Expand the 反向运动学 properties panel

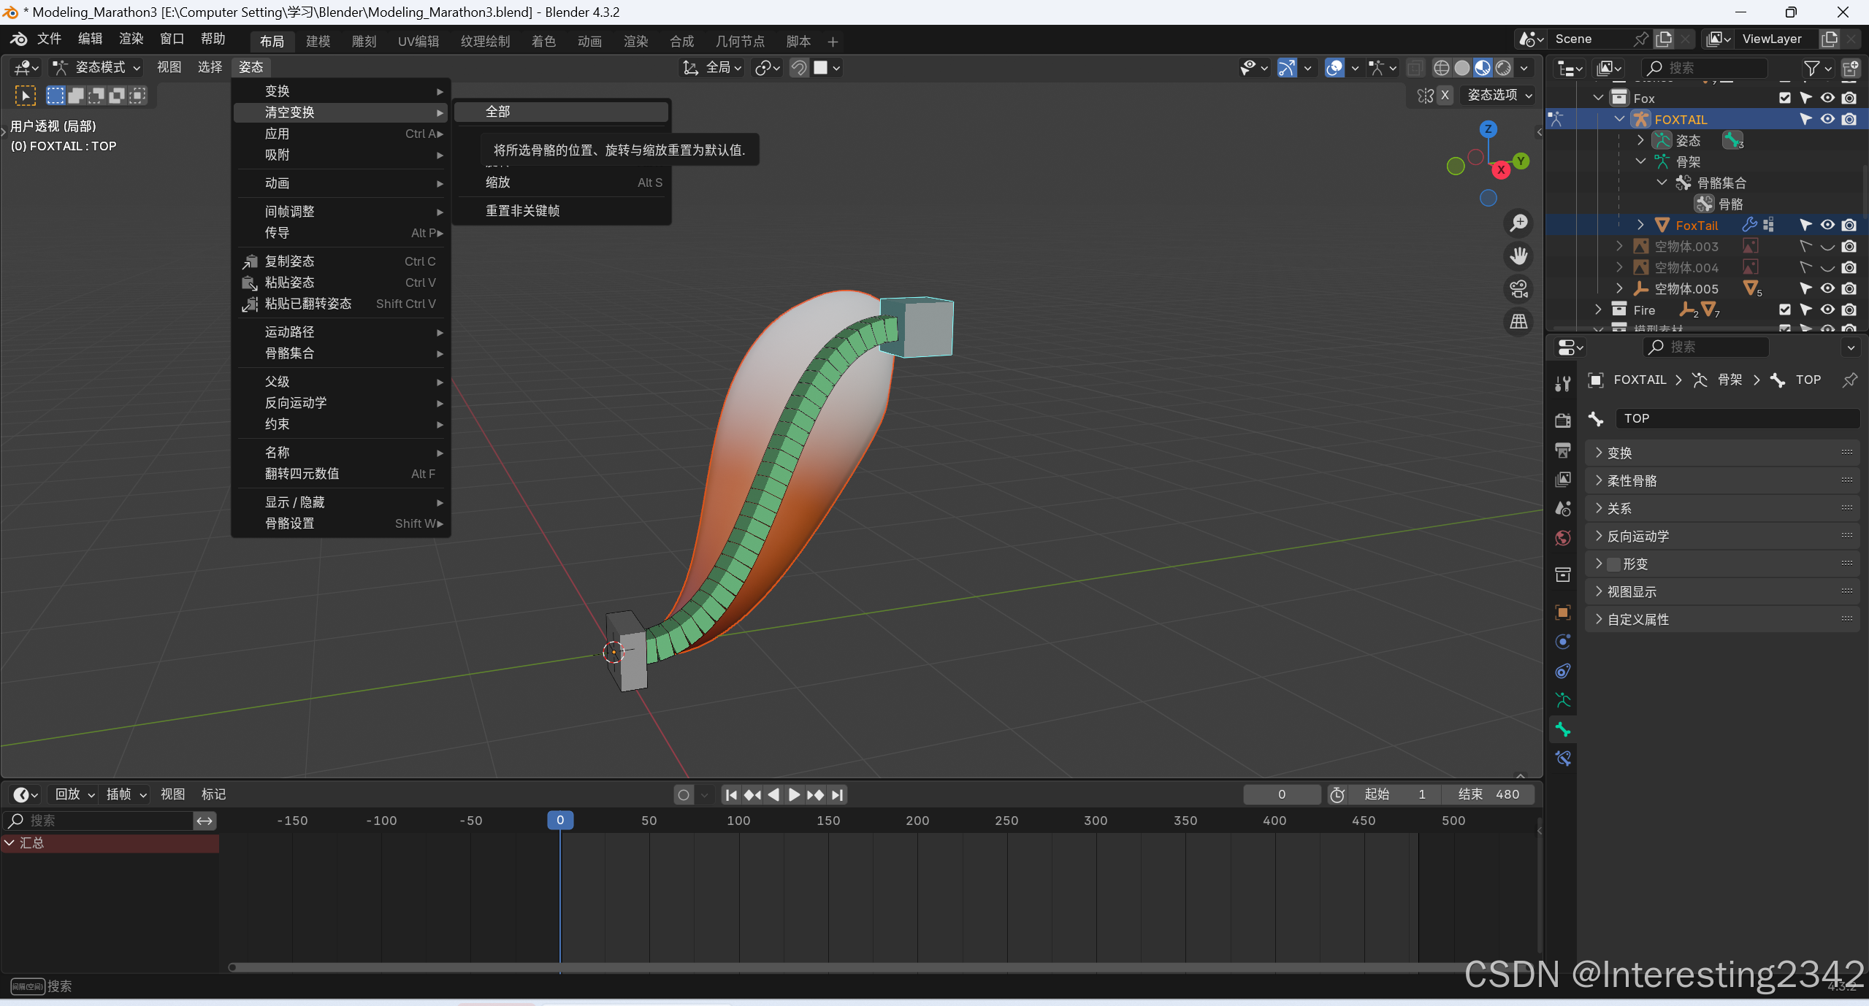coord(1638,536)
